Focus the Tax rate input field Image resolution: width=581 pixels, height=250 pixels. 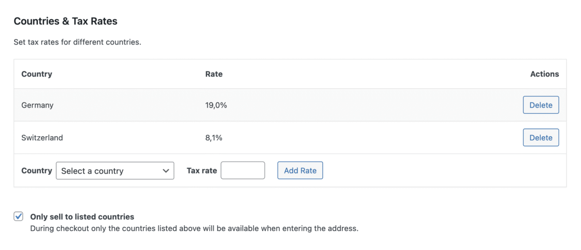pos(243,171)
